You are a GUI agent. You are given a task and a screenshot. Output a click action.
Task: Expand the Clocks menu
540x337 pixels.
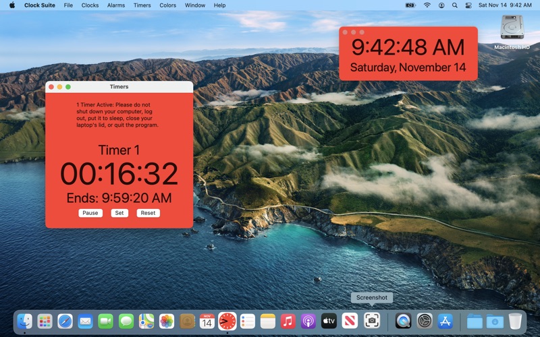pyautogui.click(x=90, y=5)
